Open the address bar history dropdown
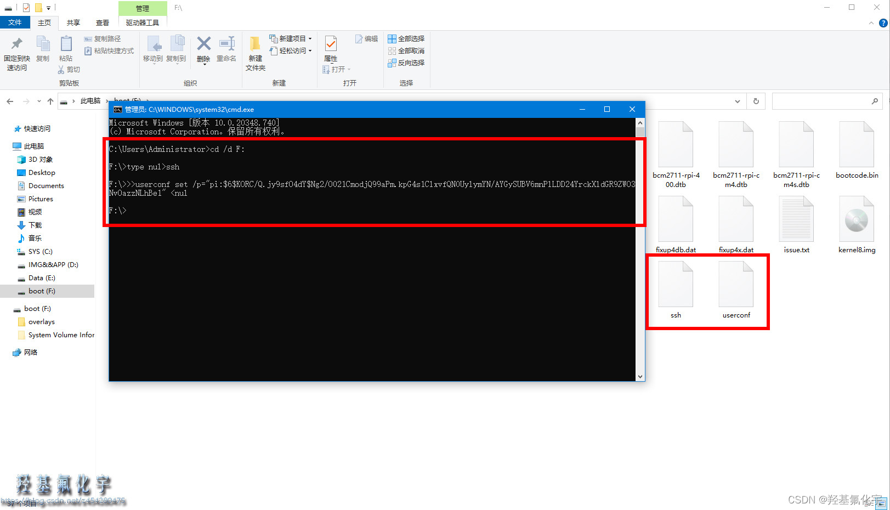The width and height of the screenshot is (890, 510). pyautogui.click(x=738, y=101)
